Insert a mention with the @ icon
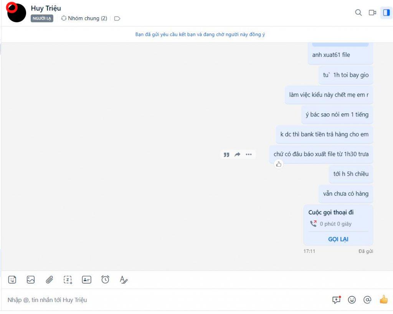This screenshot has width=393, height=314. pyautogui.click(x=367, y=299)
